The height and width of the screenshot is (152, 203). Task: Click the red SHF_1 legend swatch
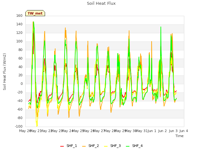pos(62,146)
